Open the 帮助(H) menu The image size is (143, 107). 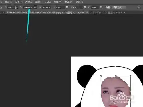(79, 2)
